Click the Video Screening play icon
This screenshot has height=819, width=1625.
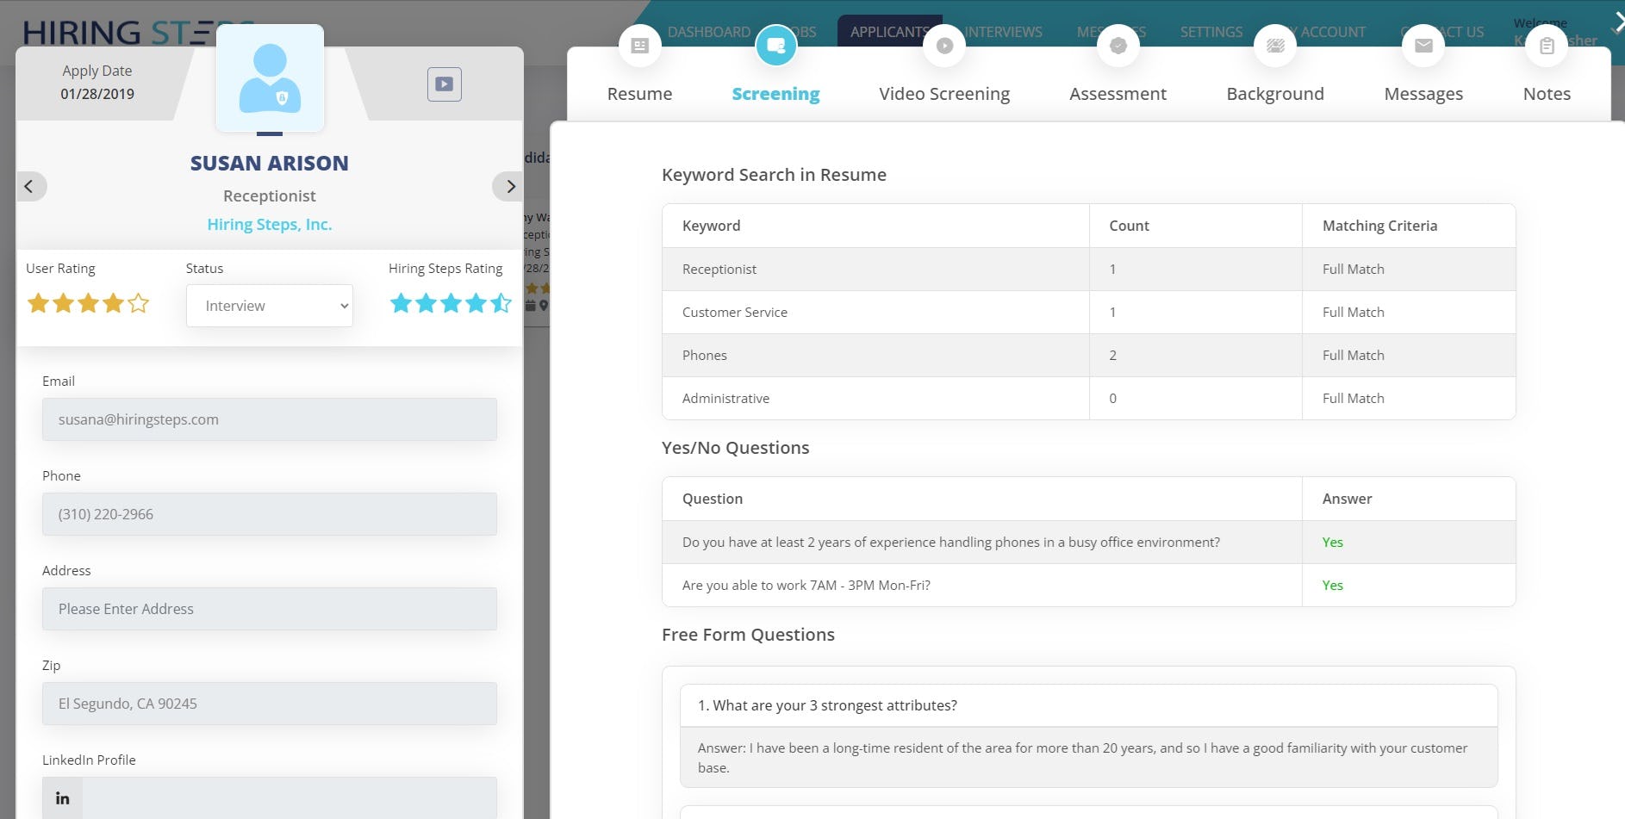[944, 46]
